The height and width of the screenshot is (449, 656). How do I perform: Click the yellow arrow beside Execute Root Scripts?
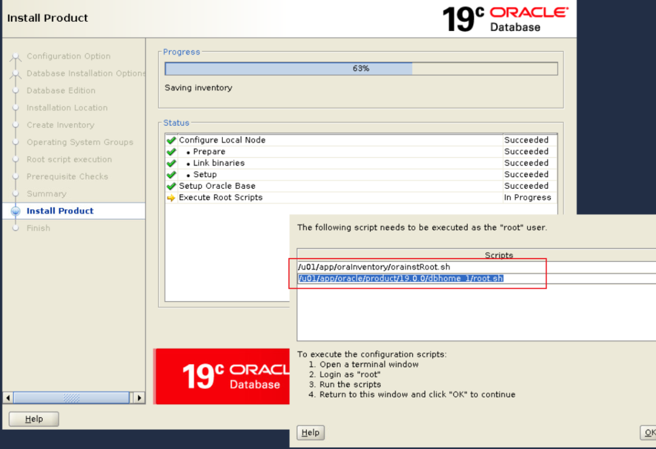point(171,198)
